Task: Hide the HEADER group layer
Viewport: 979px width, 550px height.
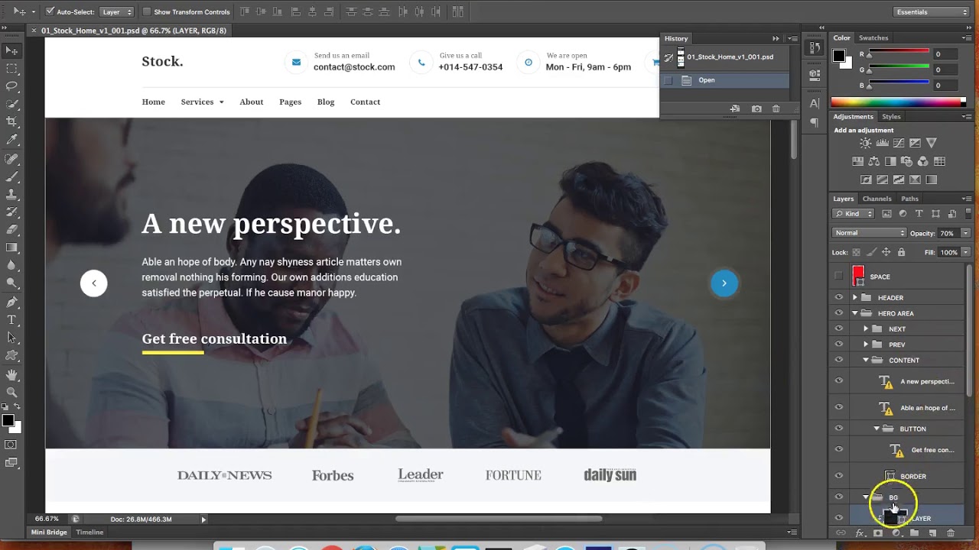Action: tap(839, 297)
